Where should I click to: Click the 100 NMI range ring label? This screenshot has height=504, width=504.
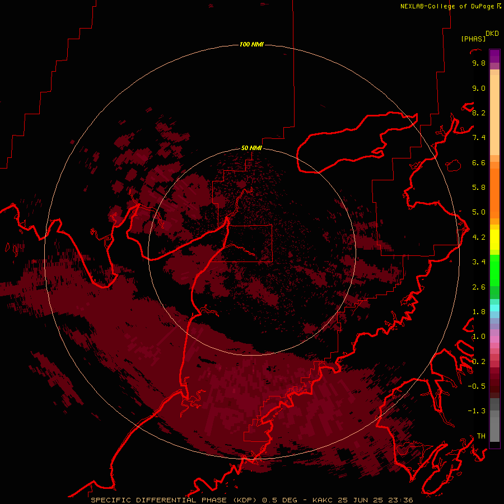(251, 44)
